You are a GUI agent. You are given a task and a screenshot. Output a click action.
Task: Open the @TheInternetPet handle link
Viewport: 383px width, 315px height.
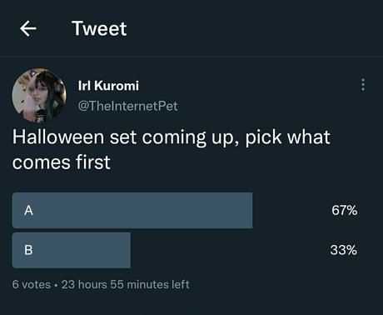tap(127, 106)
